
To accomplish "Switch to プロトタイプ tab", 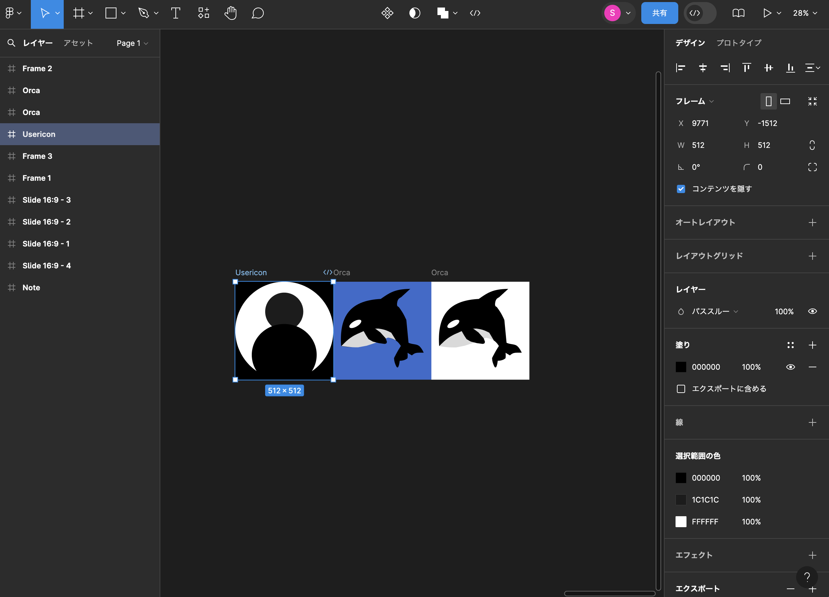I will click(x=739, y=43).
